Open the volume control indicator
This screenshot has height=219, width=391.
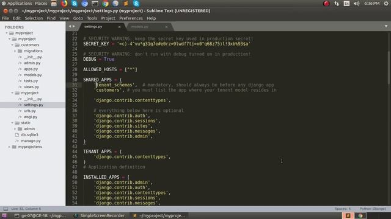356,4
